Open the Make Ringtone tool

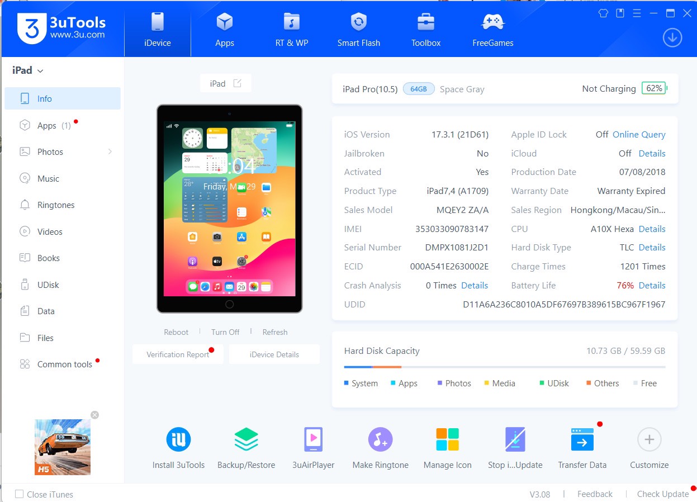click(x=380, y=440)
